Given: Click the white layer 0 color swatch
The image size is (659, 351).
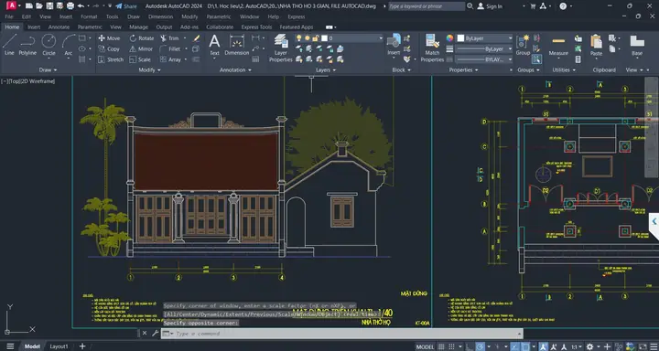Looking at the screenshot, I should (324, 38).
